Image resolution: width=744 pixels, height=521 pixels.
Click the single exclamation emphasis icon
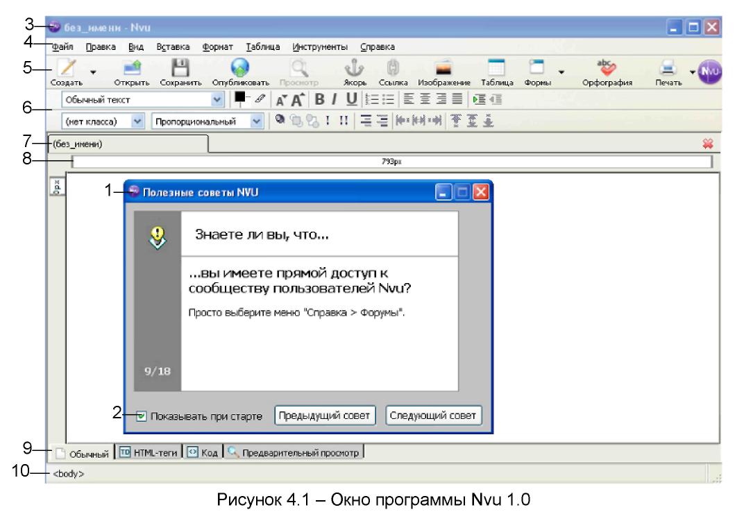click(328, 121)
